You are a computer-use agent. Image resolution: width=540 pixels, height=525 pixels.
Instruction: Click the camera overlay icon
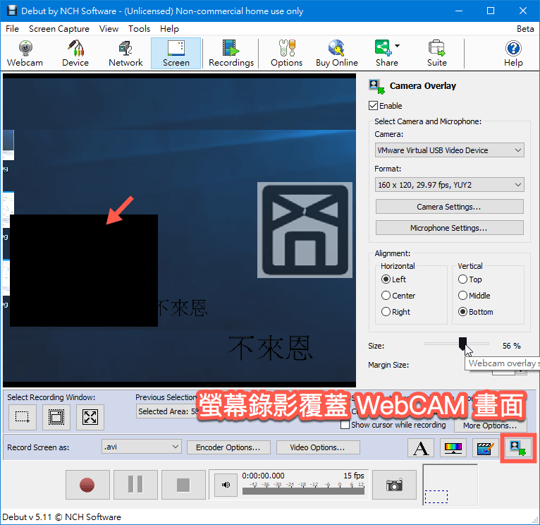517,447
